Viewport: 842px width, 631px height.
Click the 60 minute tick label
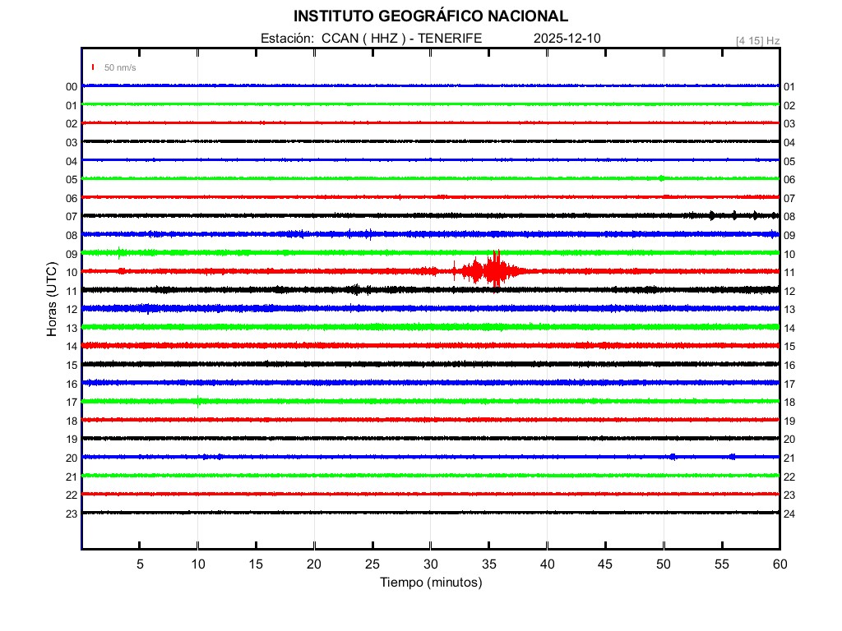[x=779, y=564]
